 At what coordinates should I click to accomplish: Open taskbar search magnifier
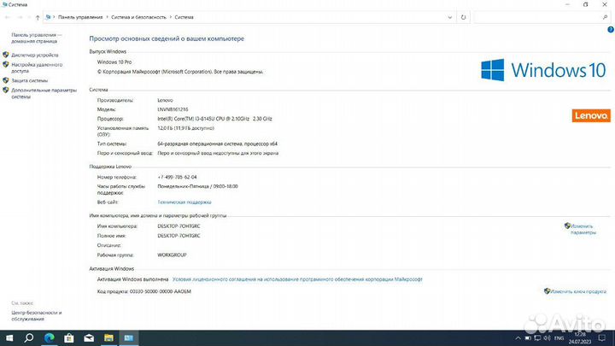29,337
